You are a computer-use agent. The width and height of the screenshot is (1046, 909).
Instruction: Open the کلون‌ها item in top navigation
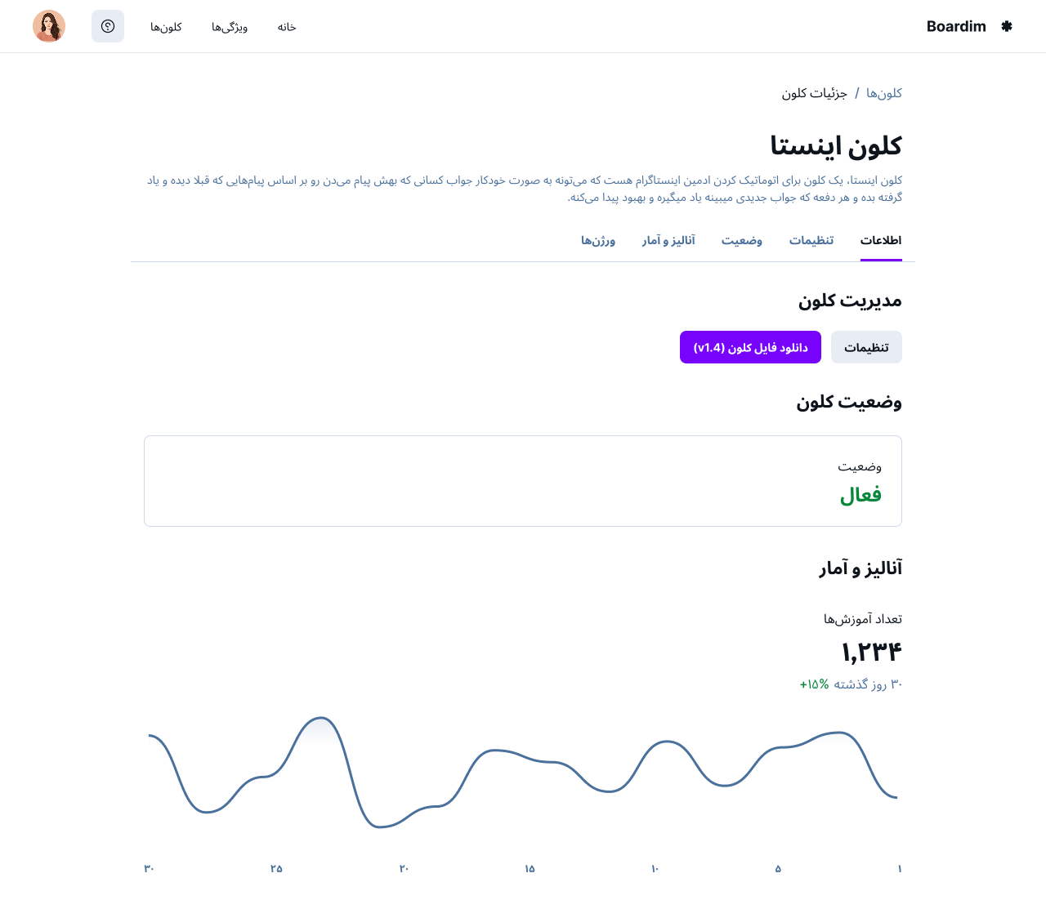click(x=166, y=27)
